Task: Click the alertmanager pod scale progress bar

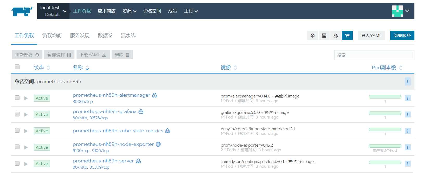Action: pyautogui.click(x=385, y=97)
